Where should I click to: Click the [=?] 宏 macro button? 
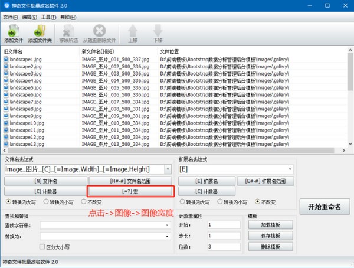point(130,191)
